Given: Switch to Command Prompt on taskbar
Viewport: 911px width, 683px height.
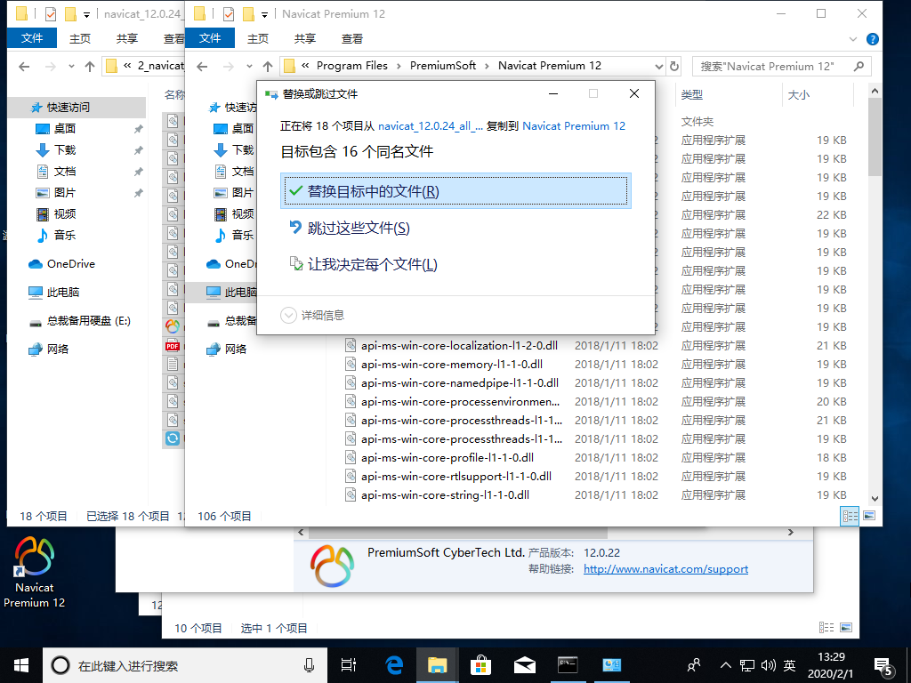Looking at the screenshot, I should click(x=568, y=665).
